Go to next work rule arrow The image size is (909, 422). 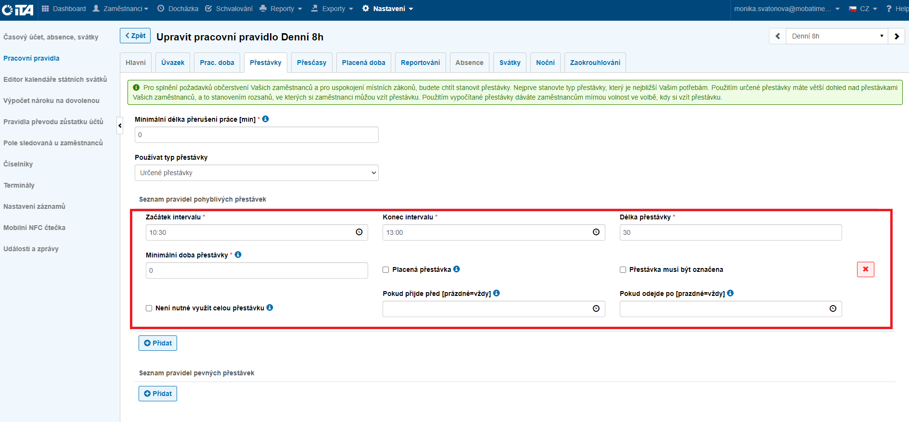point(896,36)
